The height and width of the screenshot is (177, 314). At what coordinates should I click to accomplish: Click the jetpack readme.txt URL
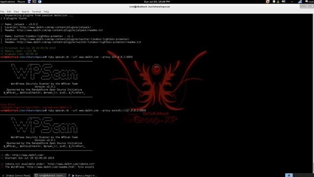[60, 30]
